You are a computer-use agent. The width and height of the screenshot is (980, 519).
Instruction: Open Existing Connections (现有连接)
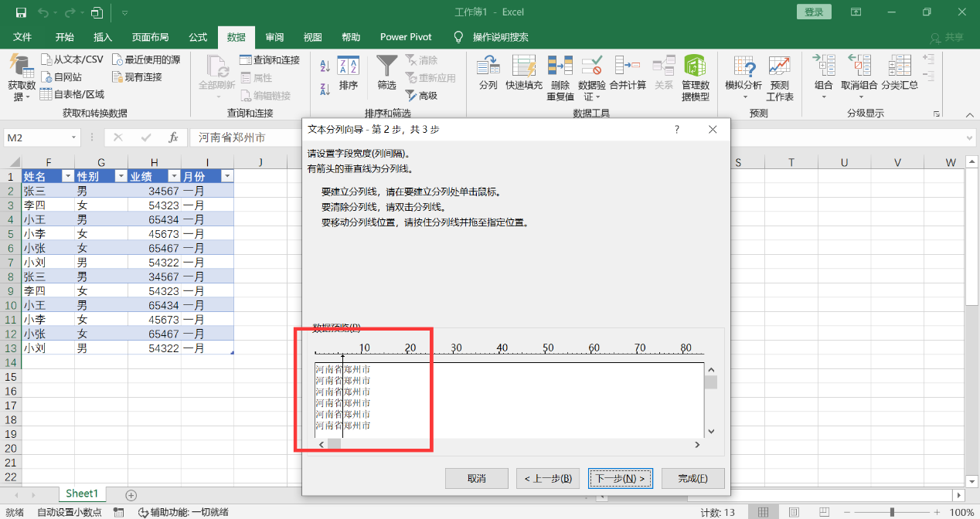137,77
